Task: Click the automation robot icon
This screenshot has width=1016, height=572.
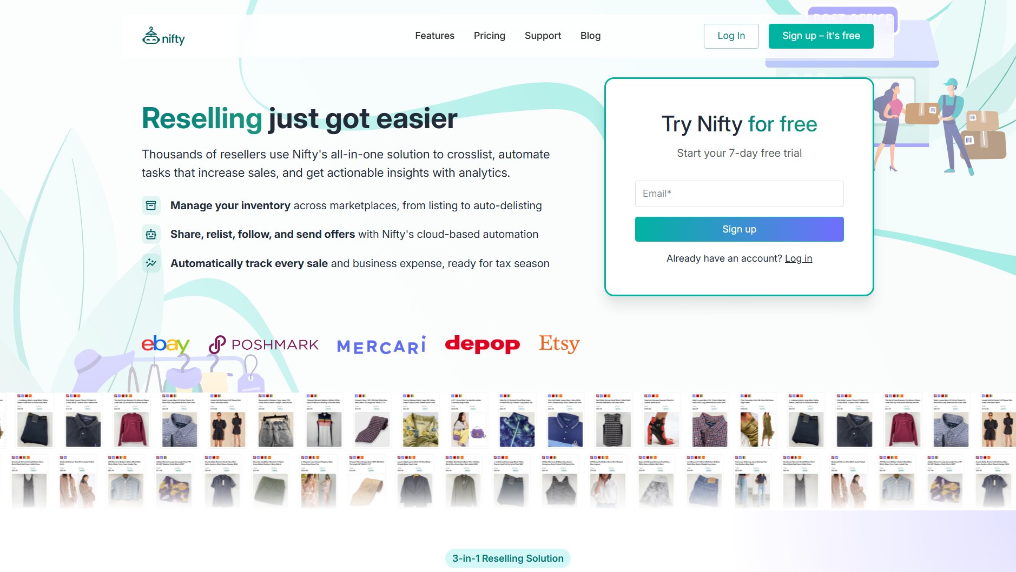Action: pos(151,234)
